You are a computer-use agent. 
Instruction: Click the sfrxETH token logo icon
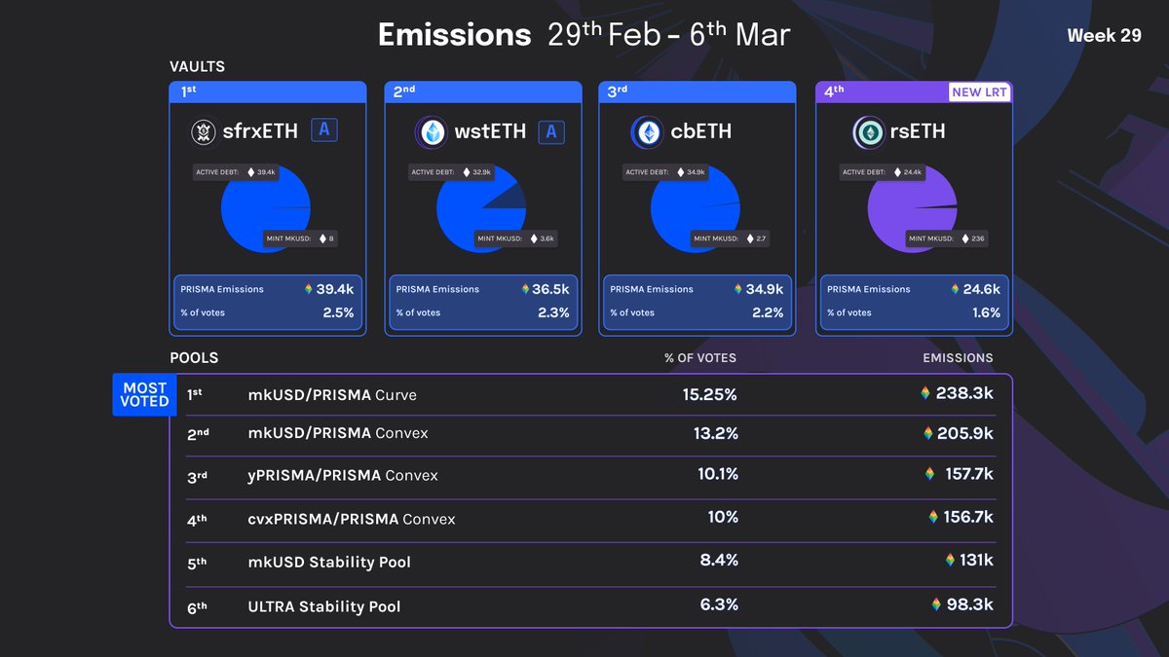click(204, 131)
